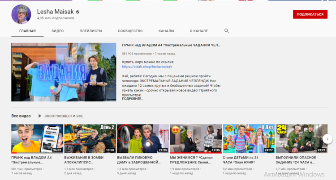
Task: Open the День 2 zombie apocalypse thumbnail
Action: pos(90,138)
